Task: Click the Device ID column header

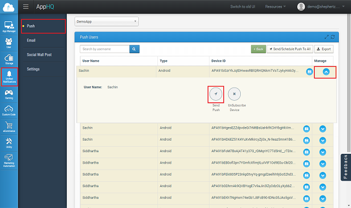Action: [218, 61]
